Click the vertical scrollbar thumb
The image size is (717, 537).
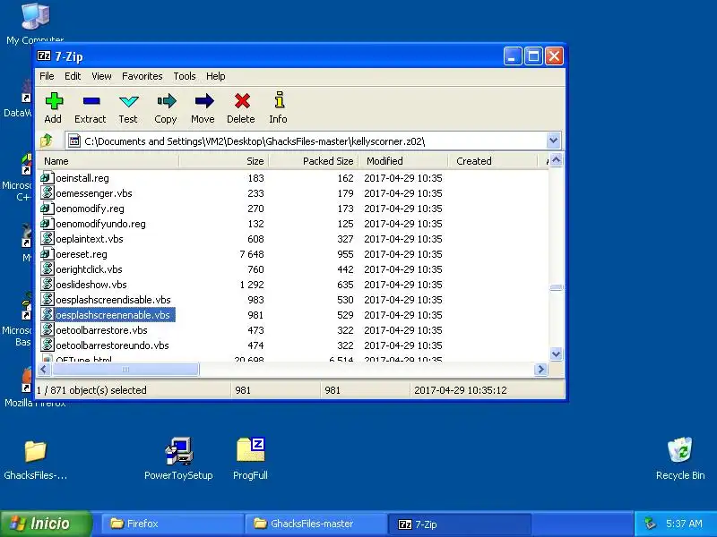556,287
